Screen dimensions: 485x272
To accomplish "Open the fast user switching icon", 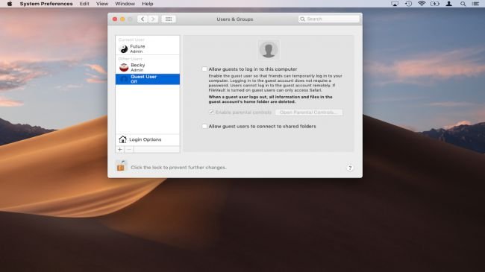I will 448,4.
